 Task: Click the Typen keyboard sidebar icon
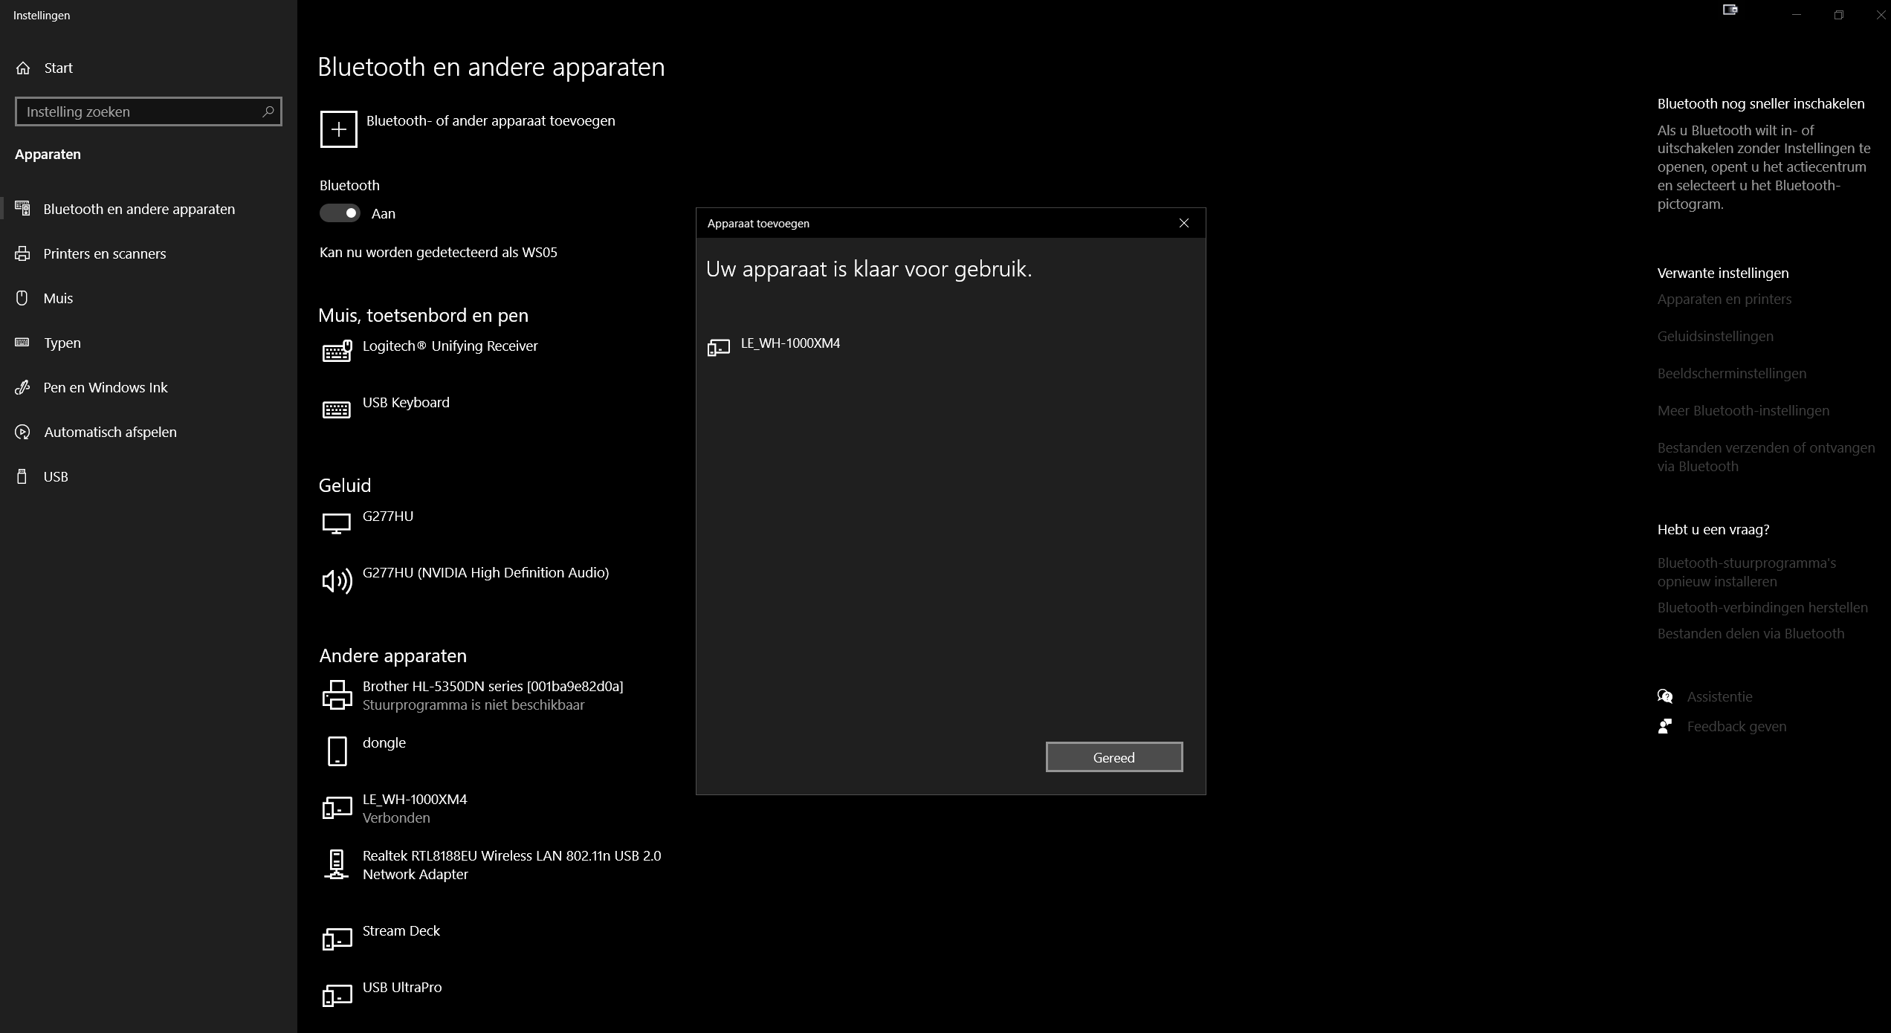22,343
